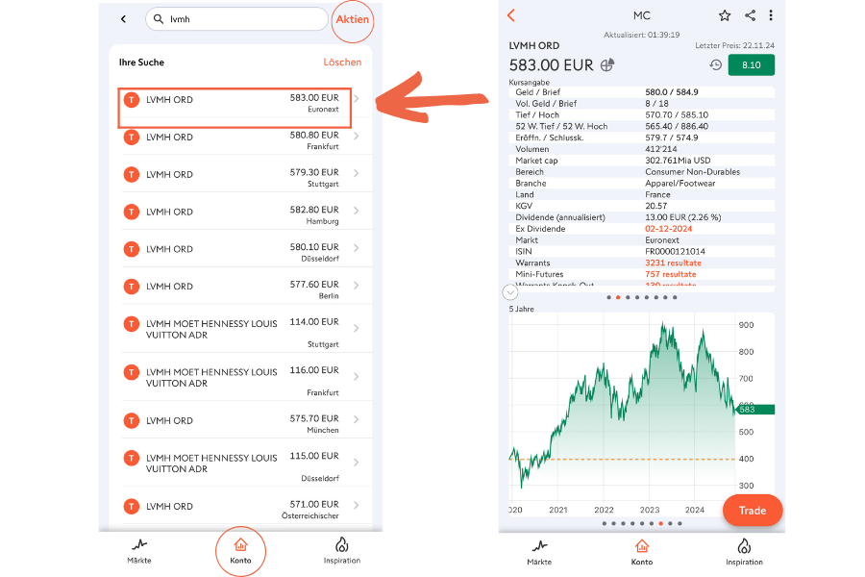865x577 pixels.
Task: Click the T icon of Düsseldorf 580.10 row
Action: (132, 249)
